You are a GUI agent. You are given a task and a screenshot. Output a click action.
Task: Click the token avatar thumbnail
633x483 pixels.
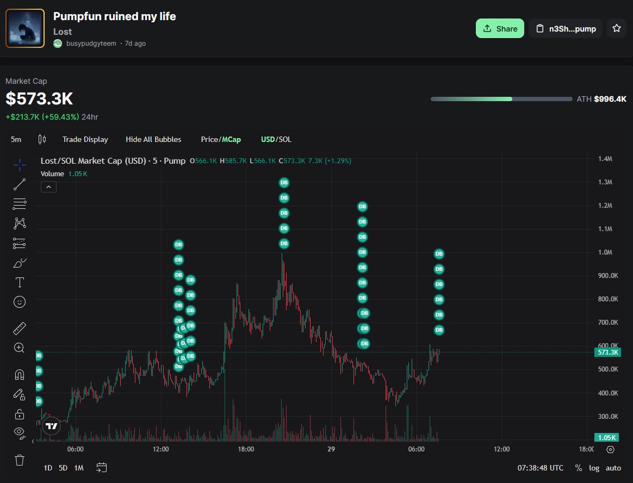(25, 28)
